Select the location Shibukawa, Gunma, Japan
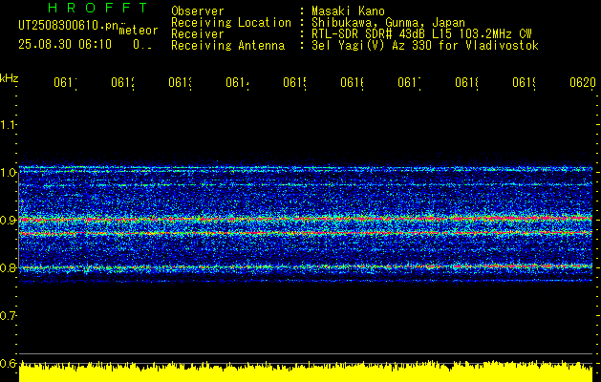Screen dimensions: 601x382 point(388,23)
